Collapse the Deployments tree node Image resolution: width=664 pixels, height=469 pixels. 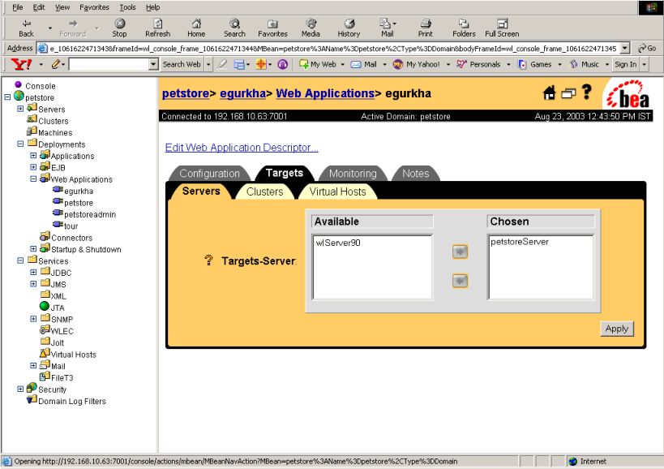[x=20, y=144]
